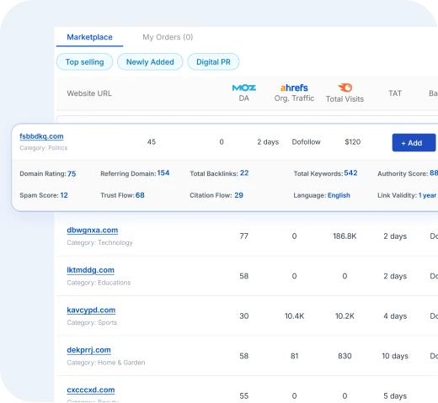Select the Newly Added filter chip
The width and height of the screenshot is (438, 403).
point(150,62)
